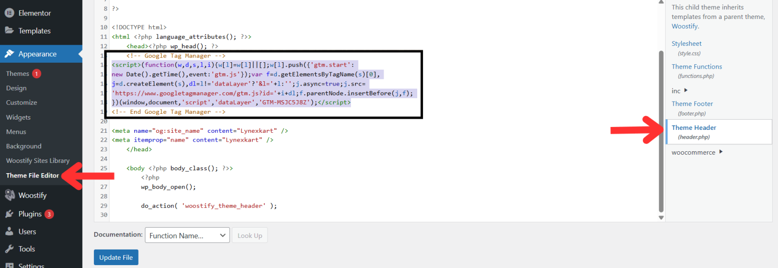Open the Customize submenu item
The image size is (778, 268).
click(x=21, y=103)
